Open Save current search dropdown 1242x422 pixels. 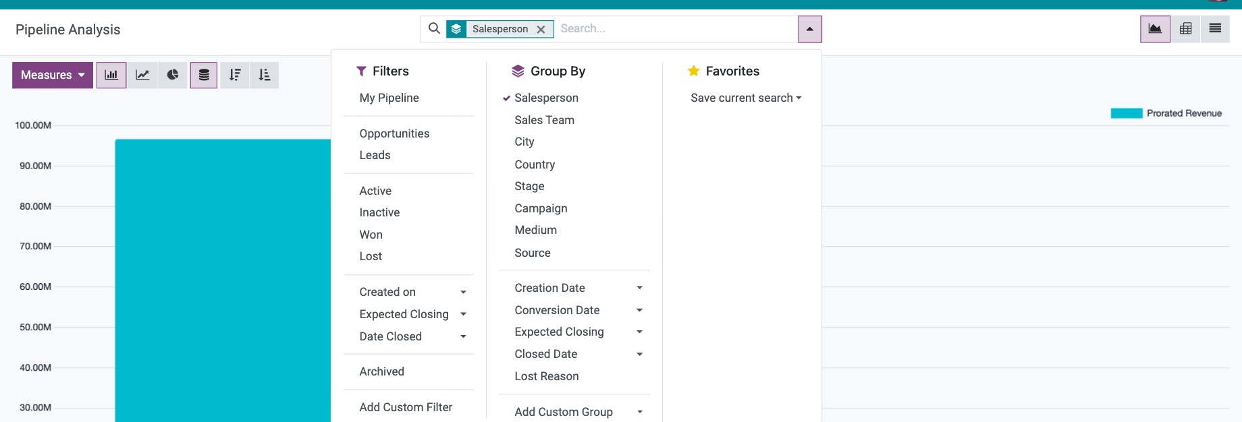[x=746, y=98]
